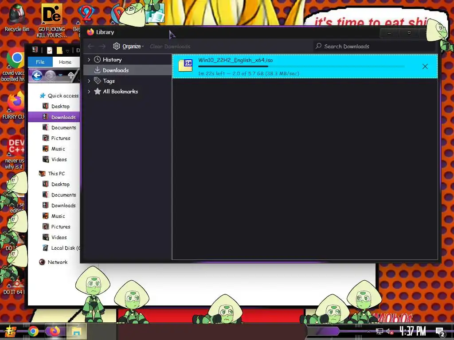Click the All Bookmarks star icon
The width and height of the screenshot is (454, 340).
click(x=97, y=92)
